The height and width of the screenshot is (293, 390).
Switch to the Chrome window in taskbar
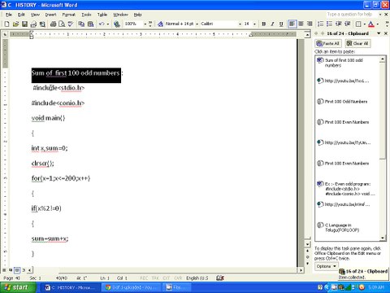[x=131, y=287]
